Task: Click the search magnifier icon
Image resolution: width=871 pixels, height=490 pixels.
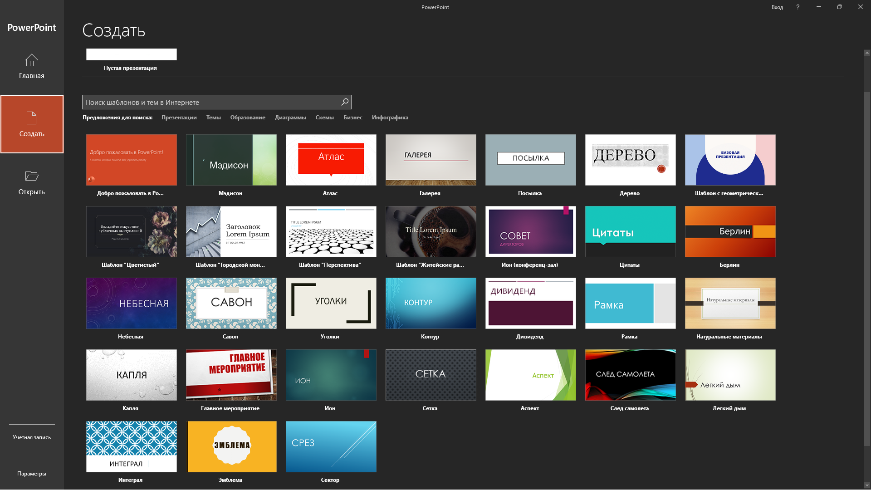Action: (x=345, y=102)
